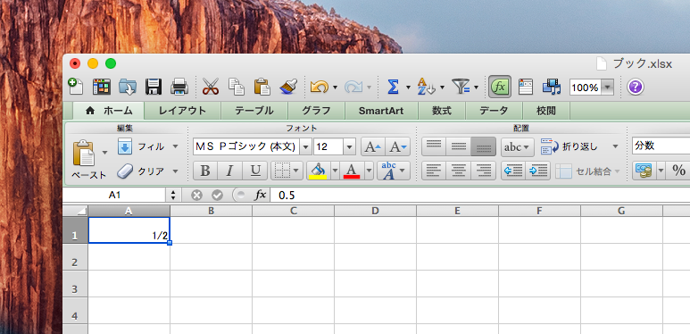The width and height of the screenshot is (690, 334).
Task: Open the media browser icon
Action: click(552, 87)
